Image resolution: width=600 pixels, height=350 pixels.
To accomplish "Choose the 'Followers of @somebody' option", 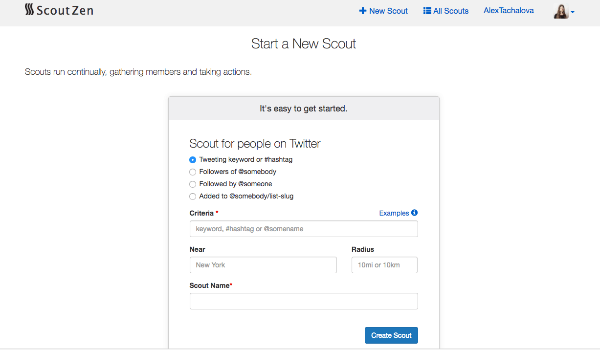I will pos(193,172).
